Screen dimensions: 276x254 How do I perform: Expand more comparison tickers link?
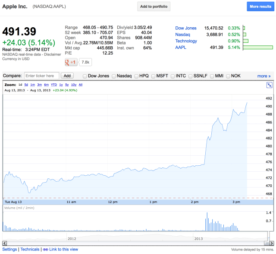264,76
